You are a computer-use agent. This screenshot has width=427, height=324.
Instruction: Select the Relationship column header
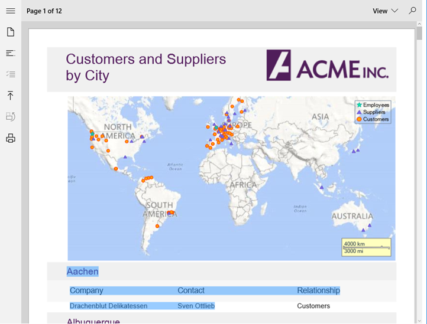pos(318,290)
